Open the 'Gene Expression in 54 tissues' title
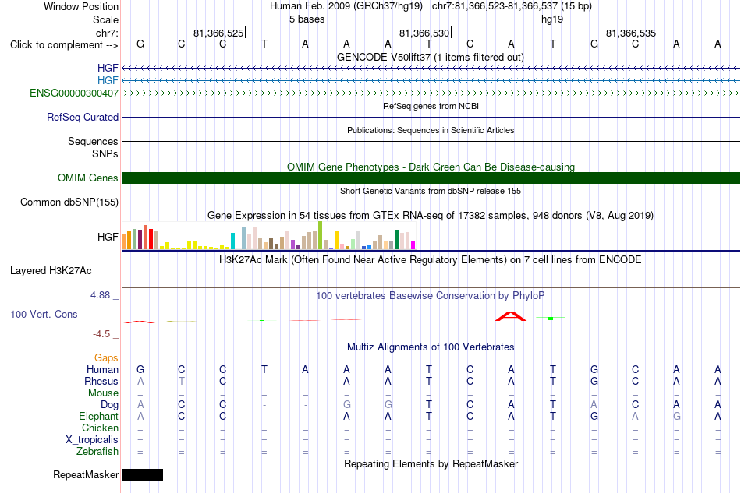The image size is (741, 493). (431, 216)
